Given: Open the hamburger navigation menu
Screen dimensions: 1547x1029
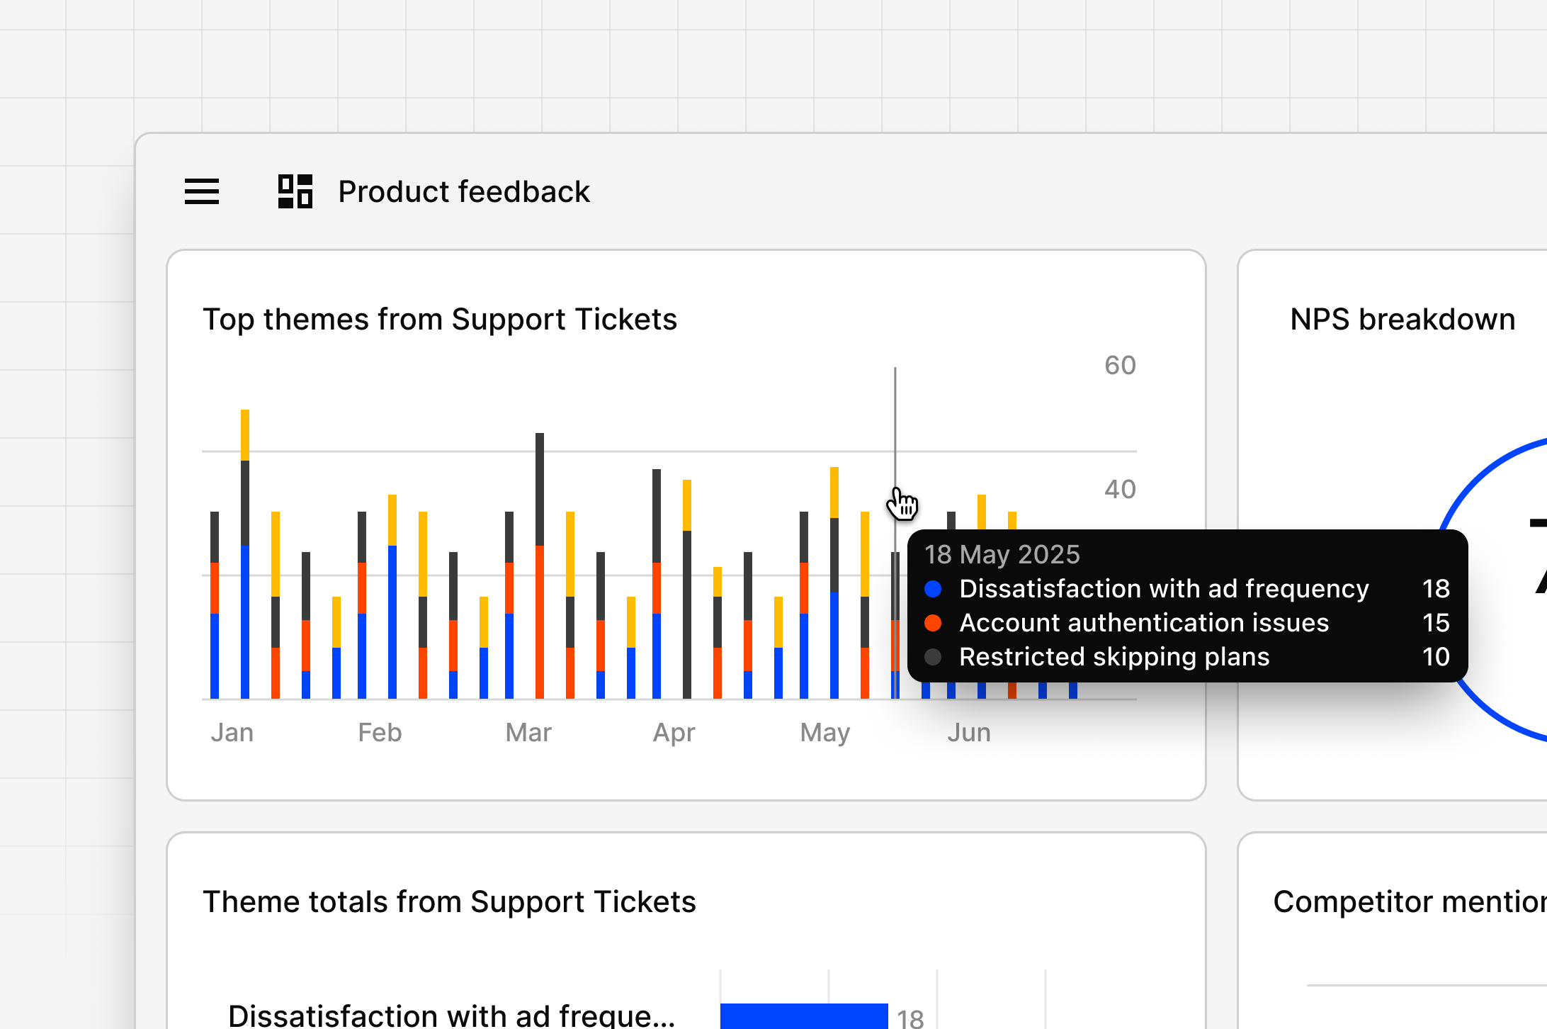Looking at the screenshot, I should [201, 191].
